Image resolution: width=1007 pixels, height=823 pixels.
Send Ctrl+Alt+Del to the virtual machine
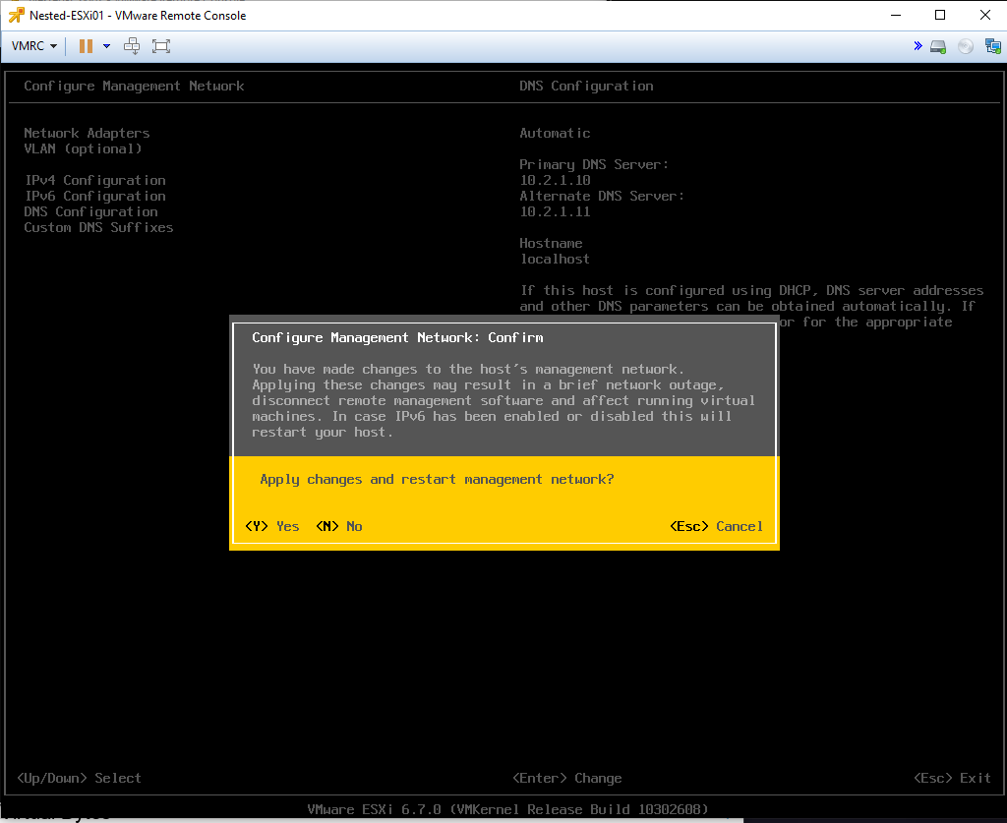click(x=132, y=46)
